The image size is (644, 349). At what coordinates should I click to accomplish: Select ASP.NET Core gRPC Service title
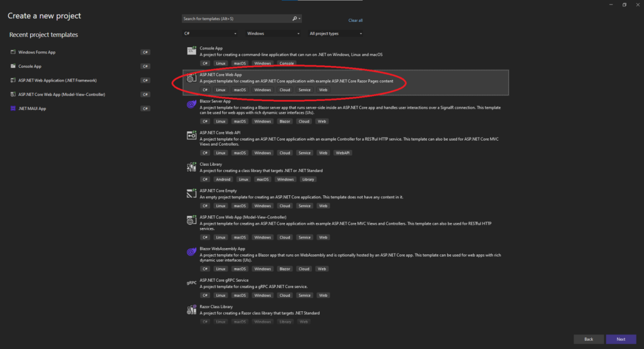tap(224, 280)
